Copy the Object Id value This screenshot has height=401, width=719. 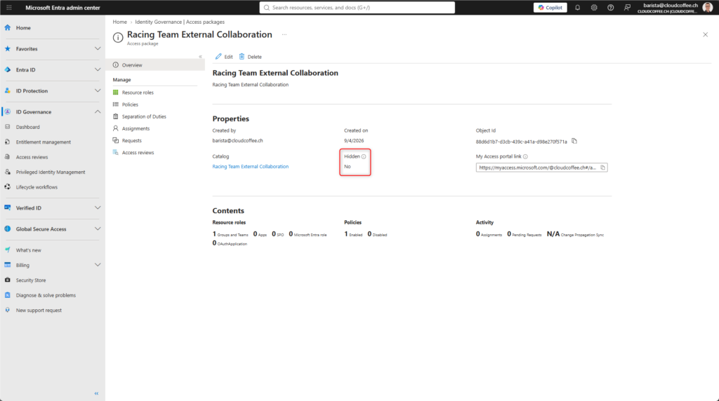(574, 141)
